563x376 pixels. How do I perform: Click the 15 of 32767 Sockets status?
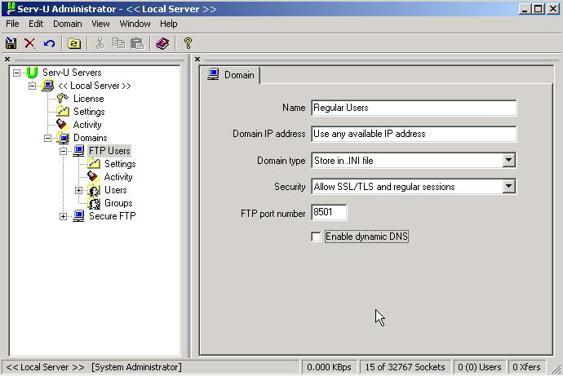click(x=405, y=367)
